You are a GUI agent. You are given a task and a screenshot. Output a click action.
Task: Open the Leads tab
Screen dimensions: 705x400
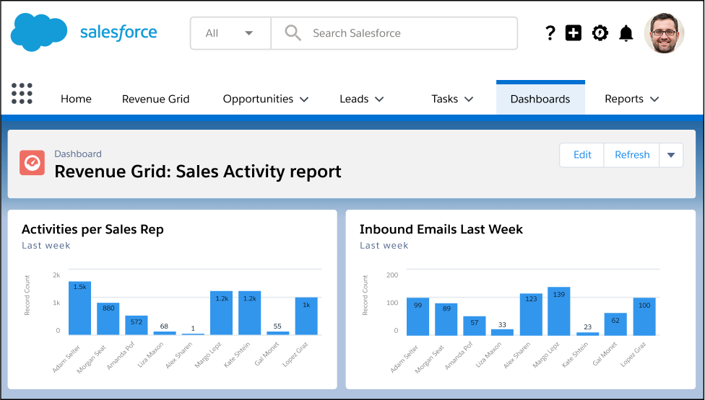(x=354, y=99)
